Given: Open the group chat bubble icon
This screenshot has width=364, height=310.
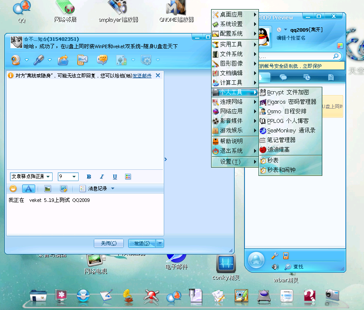Looking at the screenshot, I should [x=102, y=60].
